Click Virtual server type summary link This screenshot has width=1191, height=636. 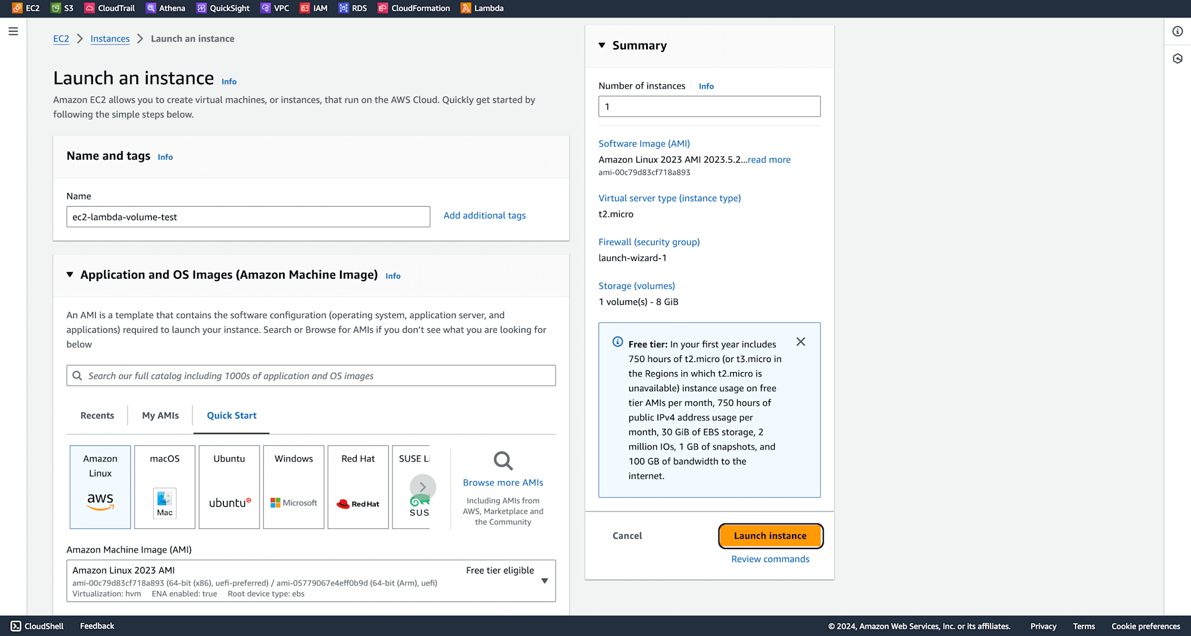(670, 198)
